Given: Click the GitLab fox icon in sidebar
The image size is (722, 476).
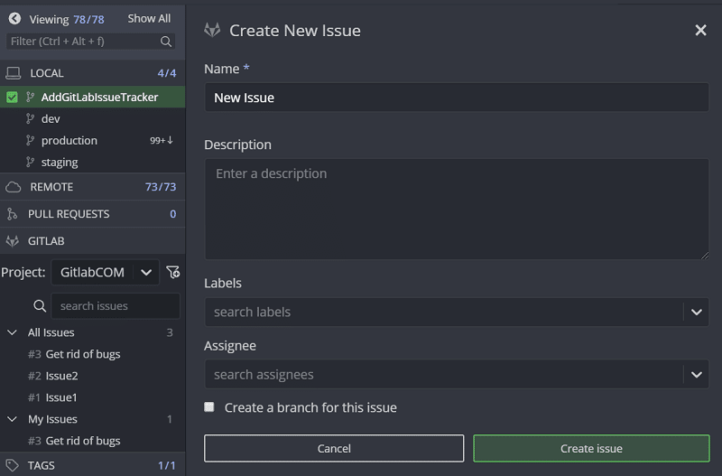Looking at the screenshot, I should coord(13,241).
